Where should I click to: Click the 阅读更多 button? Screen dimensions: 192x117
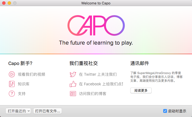[141, 91]
